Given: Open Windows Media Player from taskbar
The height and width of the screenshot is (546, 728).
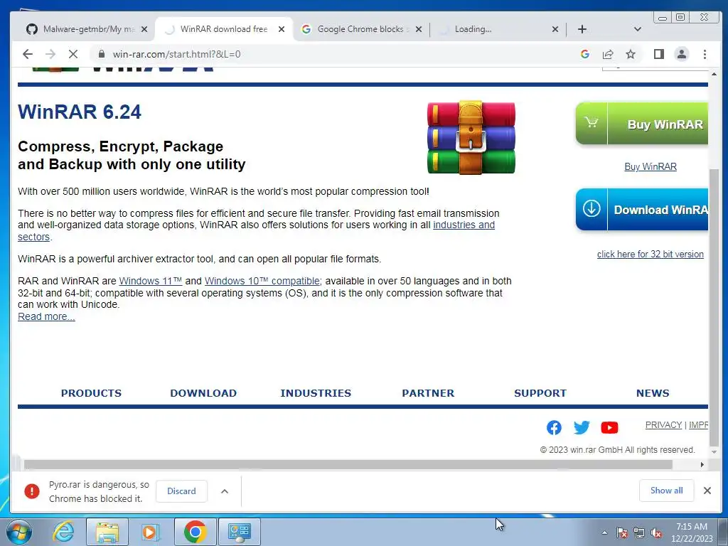Looking at the screenshot, I should (x=151, y=532).
